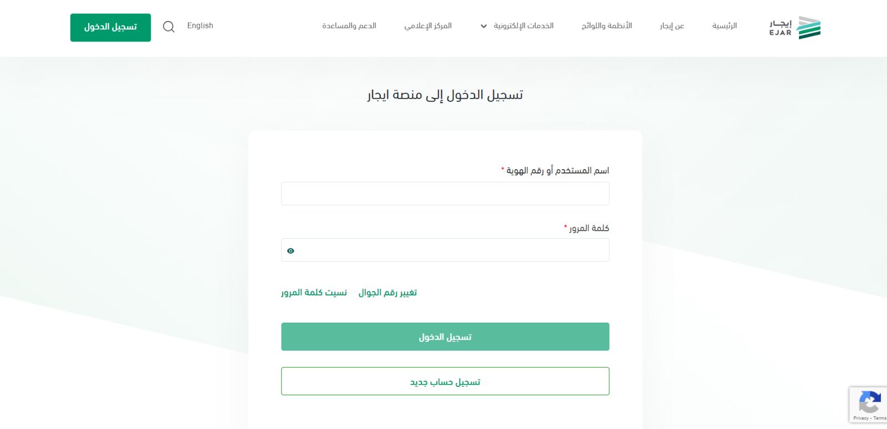Toggle password visibility to show the password

tap(290, 250)
